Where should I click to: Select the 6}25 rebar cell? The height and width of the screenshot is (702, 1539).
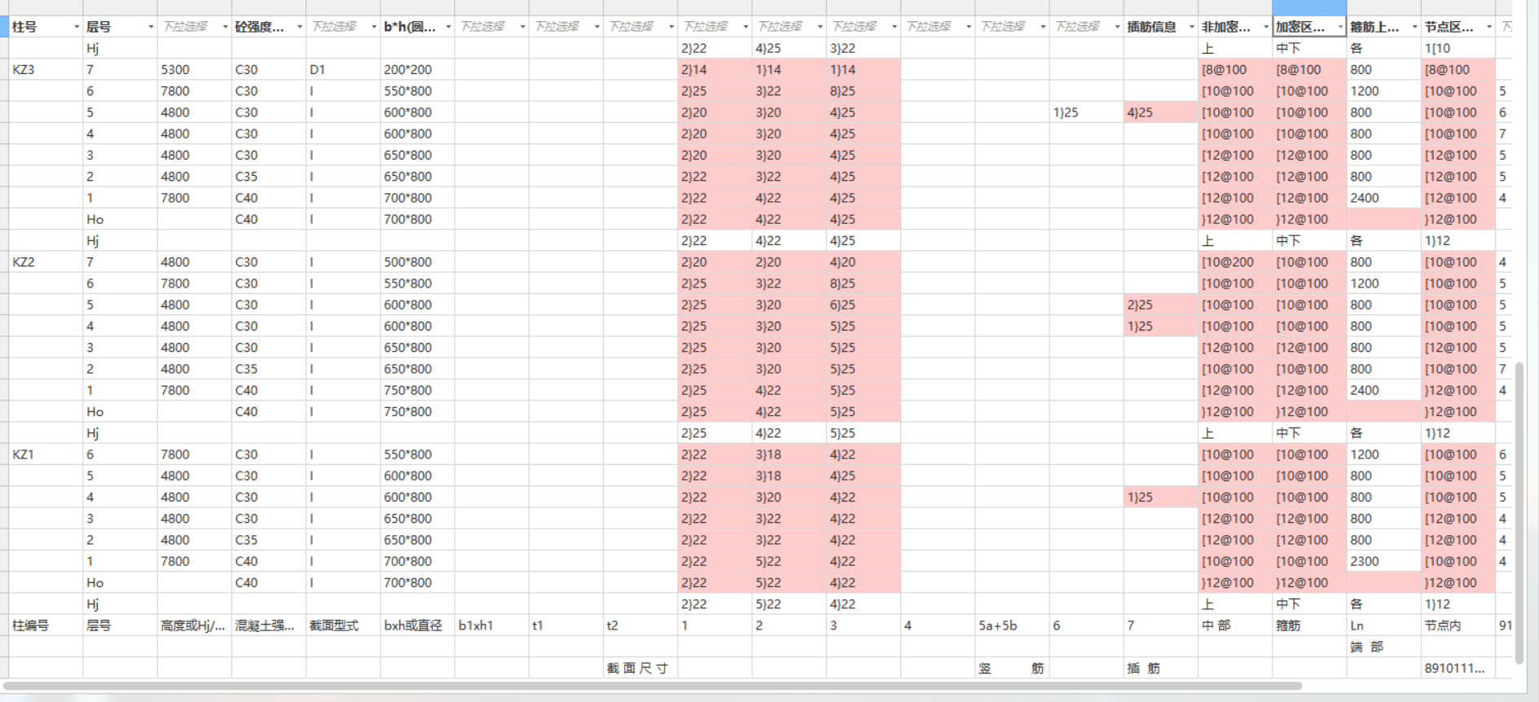tap(864, 305)
